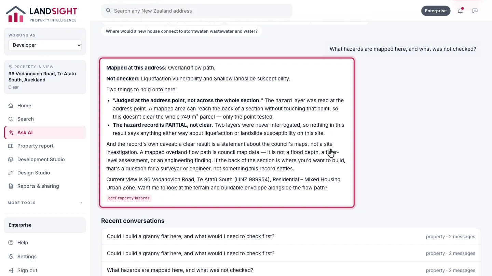Focus the New Zealand address search field
The image size is (492, 276).
pyautogui.click(x=197, y=11)
